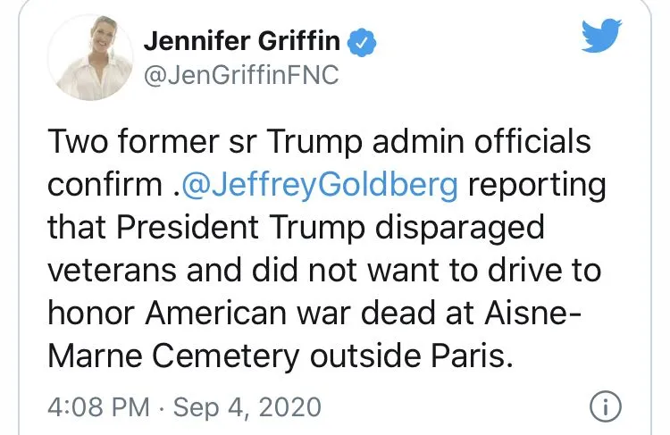Open the @JenGriffinFNC handle

coord(241,75)
